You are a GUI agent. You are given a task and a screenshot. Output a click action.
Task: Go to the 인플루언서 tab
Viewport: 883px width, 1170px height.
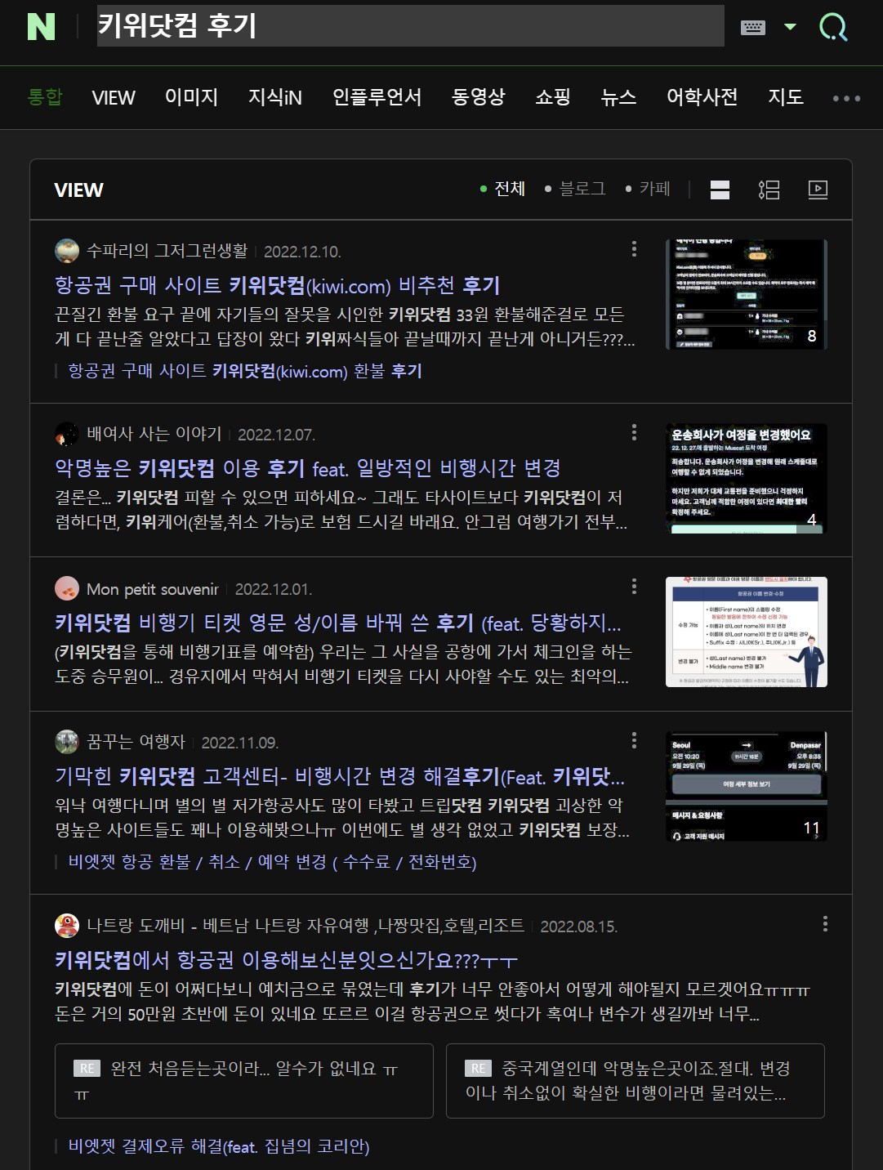tap(377, 97)
